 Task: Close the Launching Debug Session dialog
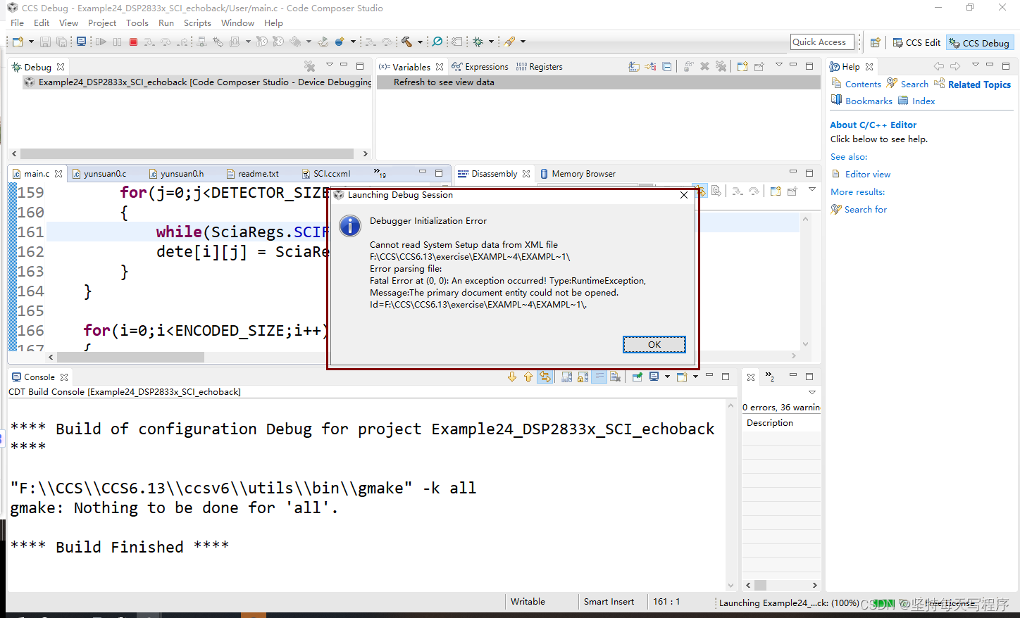point(683,195)
